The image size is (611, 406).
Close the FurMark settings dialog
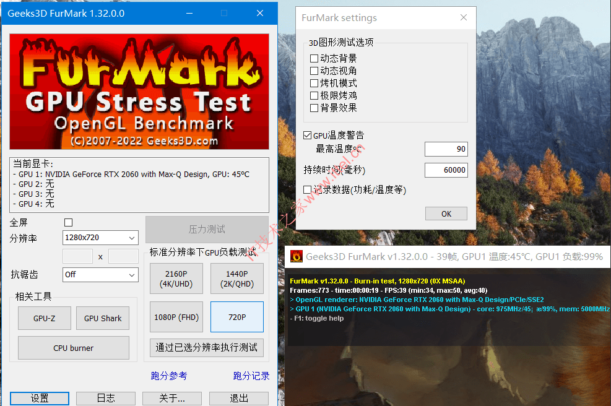pos(463,17)
